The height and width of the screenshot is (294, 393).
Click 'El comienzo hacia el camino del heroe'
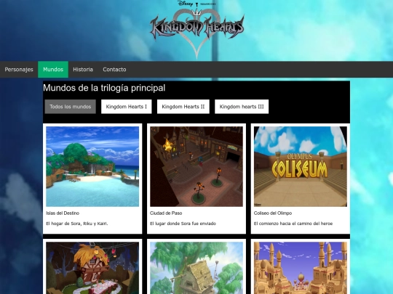(x=293, y=224)
